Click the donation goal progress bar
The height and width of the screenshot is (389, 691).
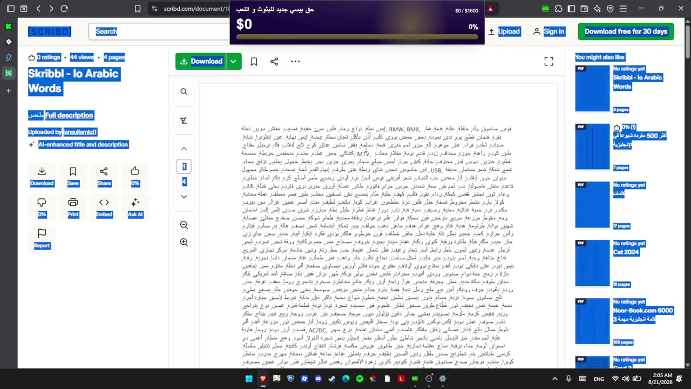tap(357, 37)
